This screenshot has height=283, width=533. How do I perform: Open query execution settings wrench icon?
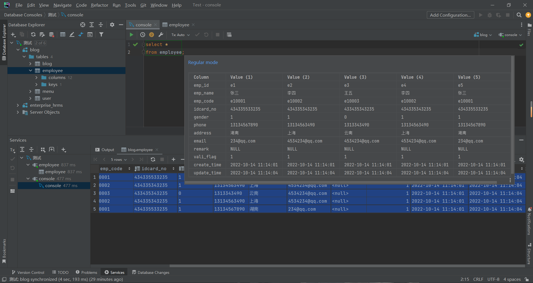pyautogui.click(x=161, y=35)
